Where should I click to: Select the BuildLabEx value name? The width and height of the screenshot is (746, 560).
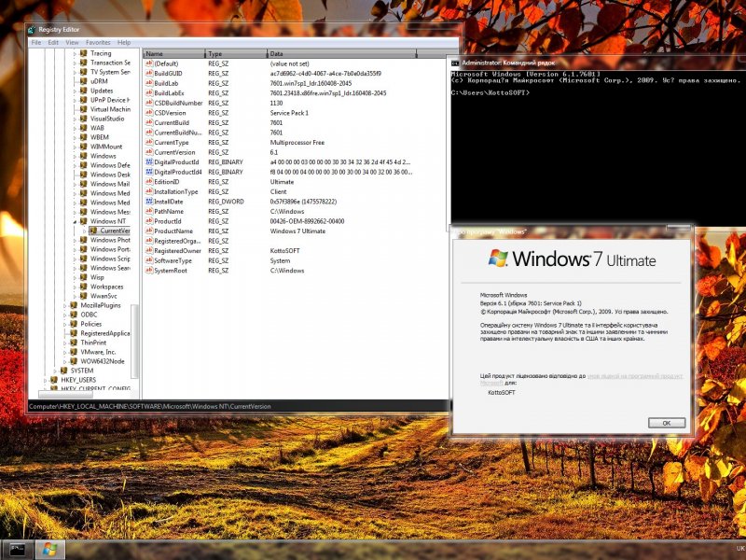[169, 93]
